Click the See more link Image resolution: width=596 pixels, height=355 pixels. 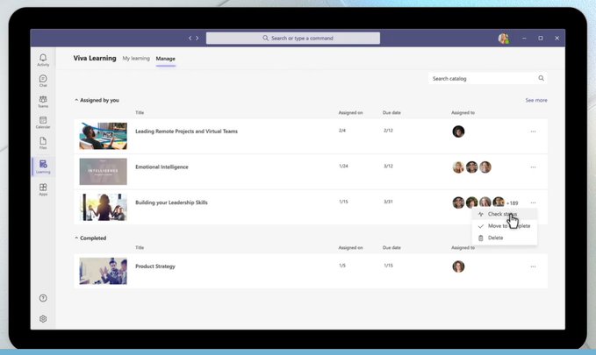[x=536, y=100]
